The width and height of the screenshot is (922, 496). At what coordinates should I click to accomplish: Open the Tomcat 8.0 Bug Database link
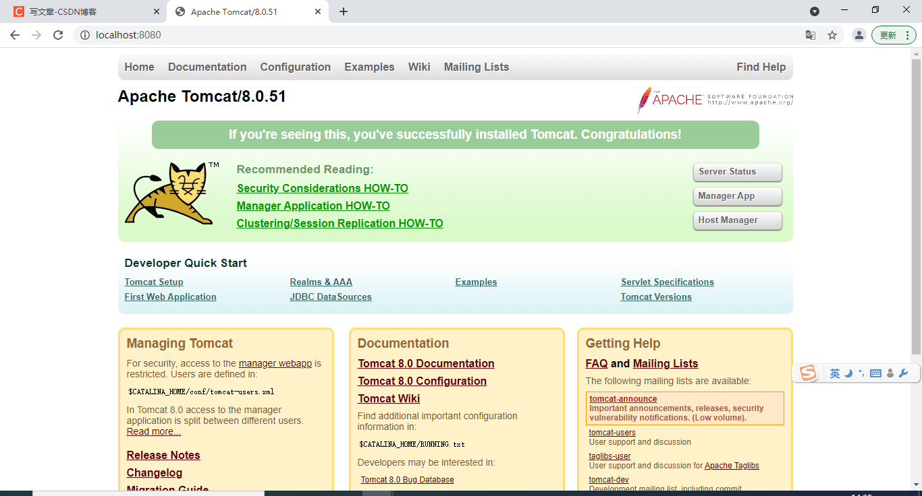coord(407,480)
